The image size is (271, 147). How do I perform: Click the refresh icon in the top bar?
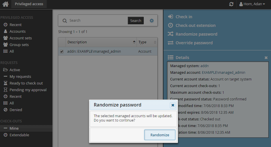231,4
